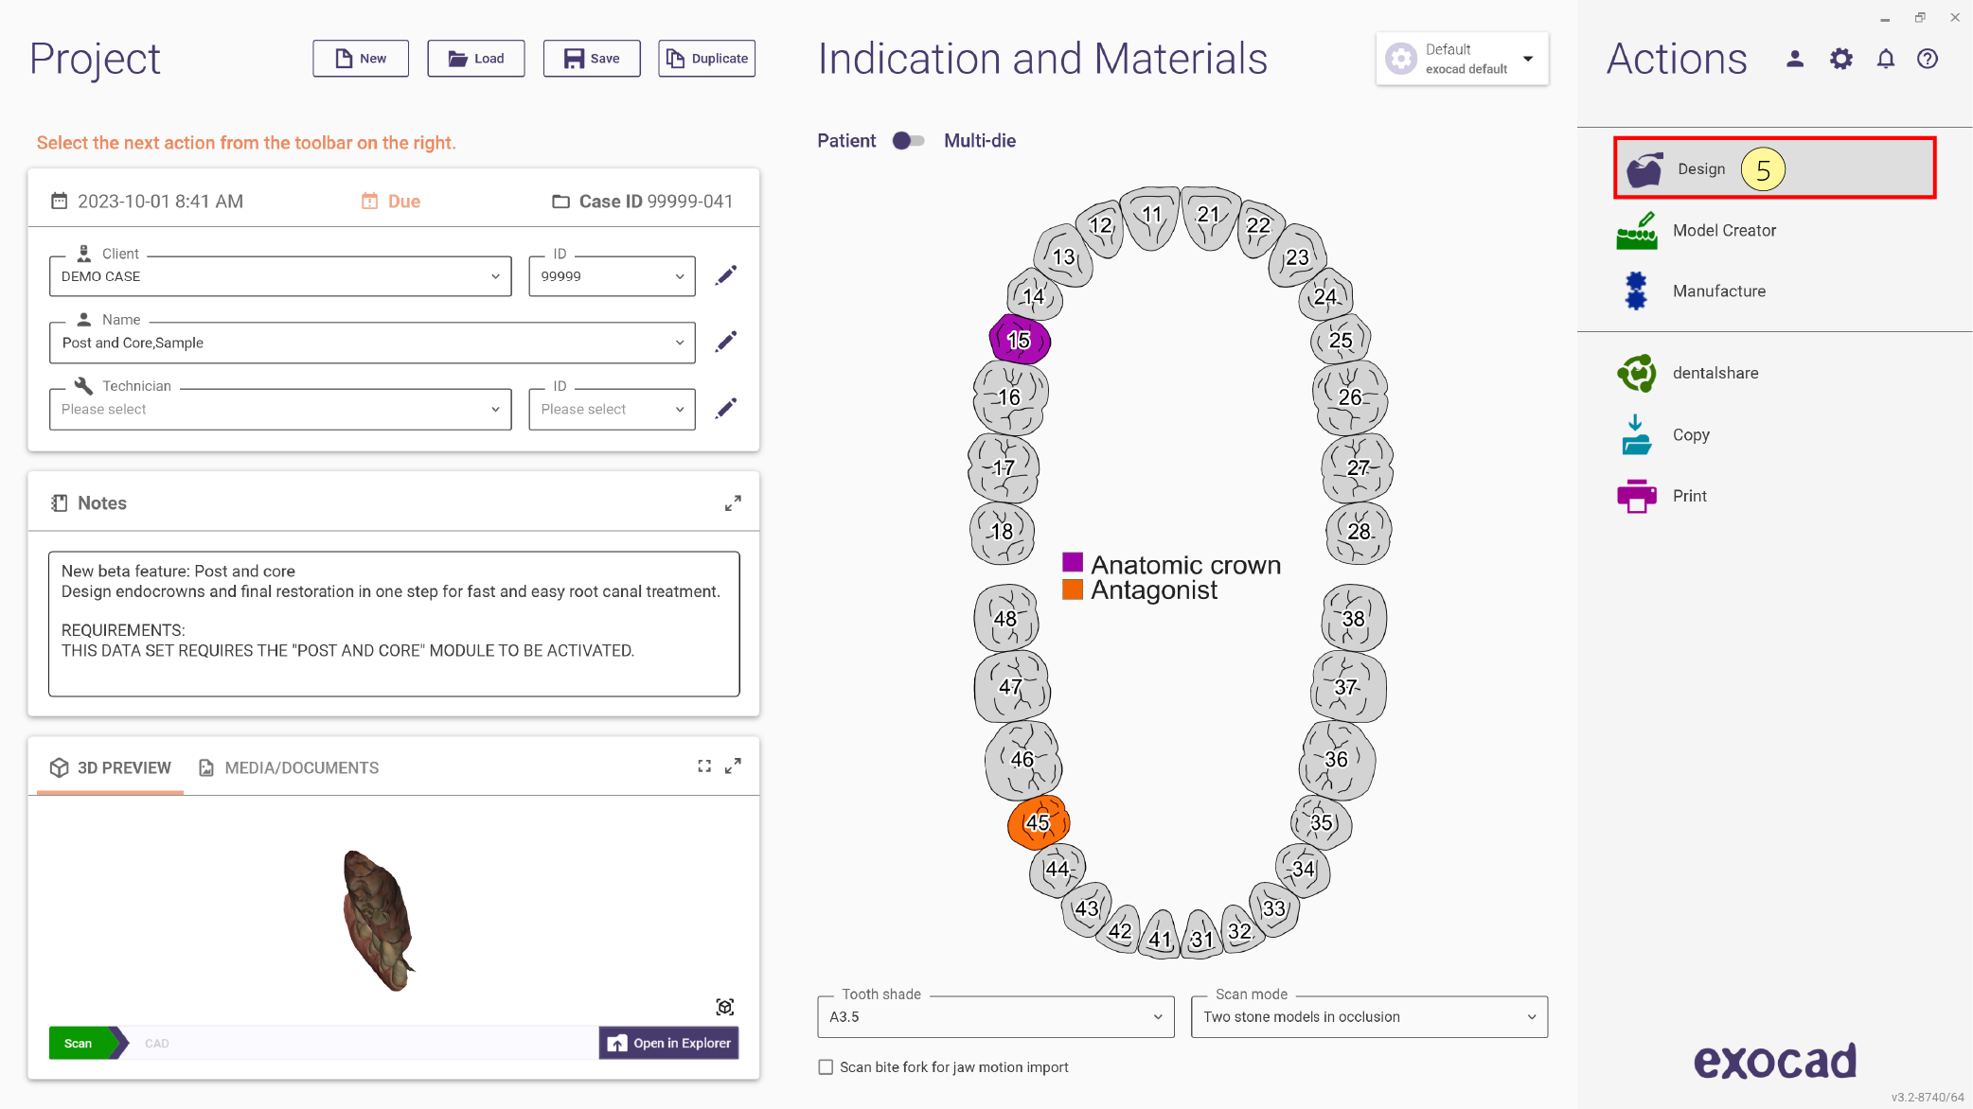Fit 3D preview to frame icon
Viewport: 1973px width, 1109px height.
click(x=704, y=766)
